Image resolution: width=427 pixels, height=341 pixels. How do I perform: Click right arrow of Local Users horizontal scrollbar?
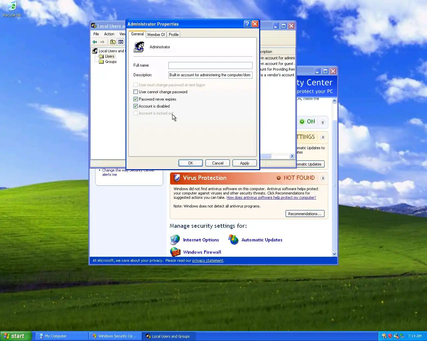pos(292,156)
